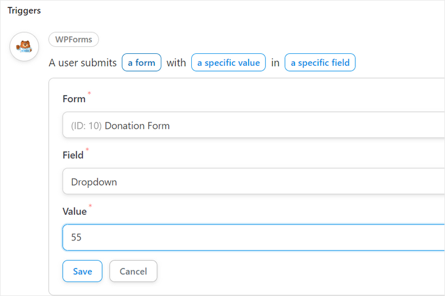The width and height of the screenshot is (445, 296).
Task: Click the Value label text
Action: [x=75, y=212]
